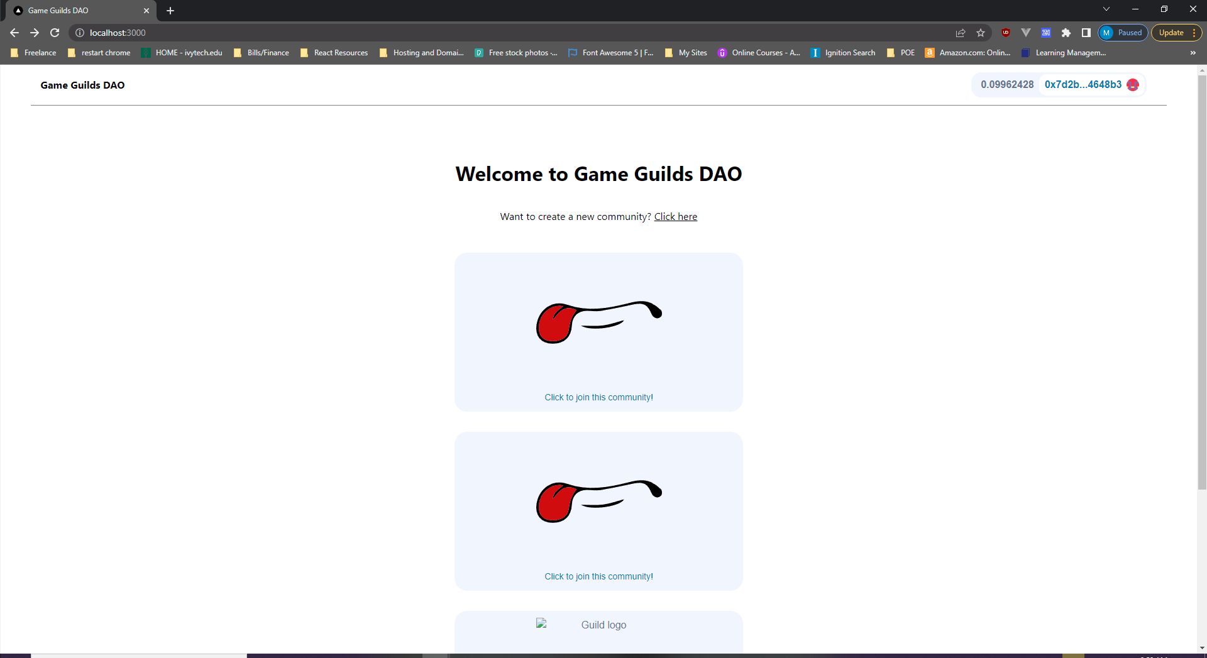
Task: Open a new browser tab
Action: click(x=170, y=11)
